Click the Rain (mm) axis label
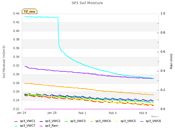 click(x=171, y=61)
